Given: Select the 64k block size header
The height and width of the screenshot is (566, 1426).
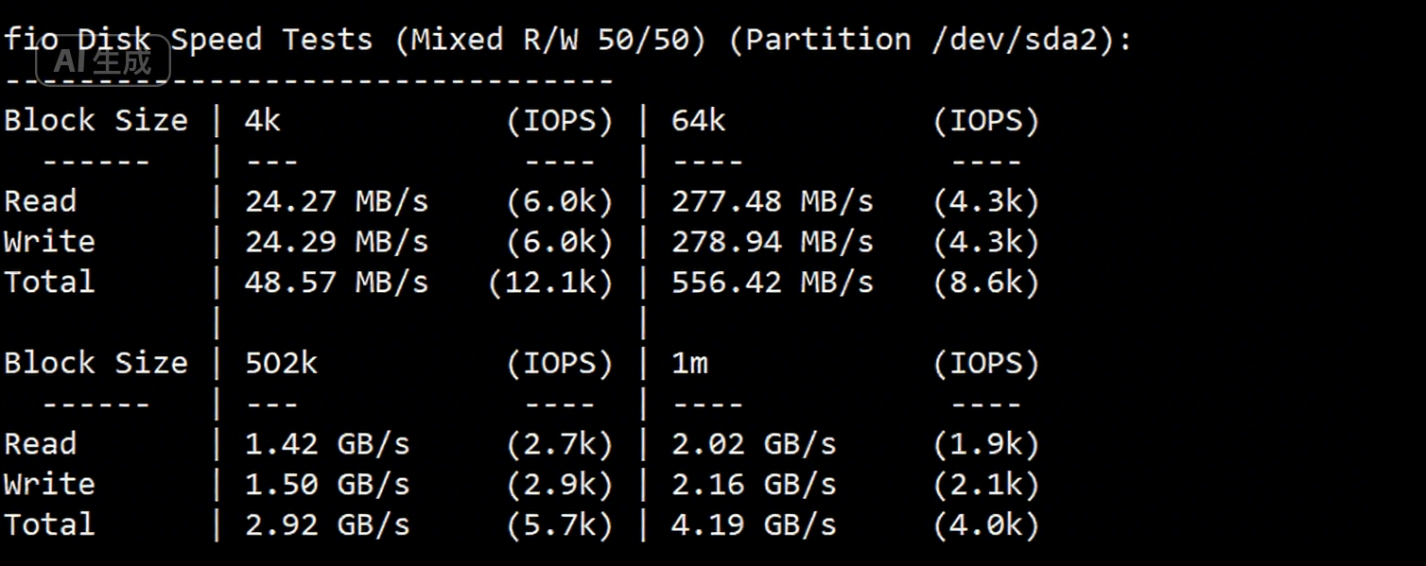Looking at the screenshot, I should point(699,121).
